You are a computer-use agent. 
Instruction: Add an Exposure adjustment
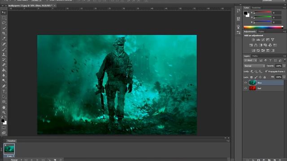tap(268, 40)
